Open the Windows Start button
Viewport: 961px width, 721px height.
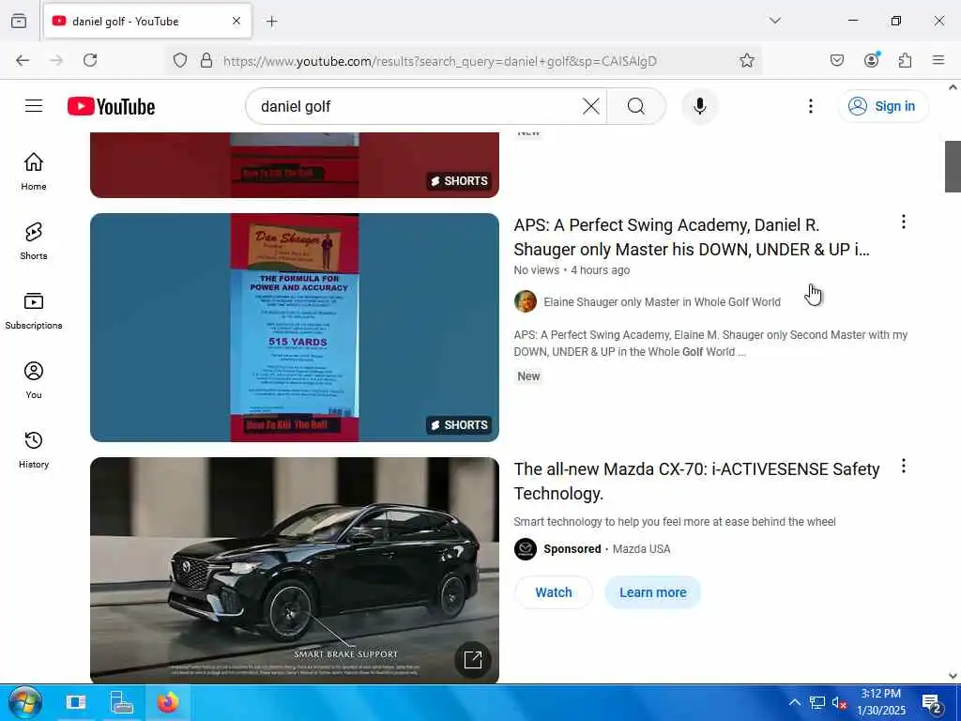tap(24, 702)
